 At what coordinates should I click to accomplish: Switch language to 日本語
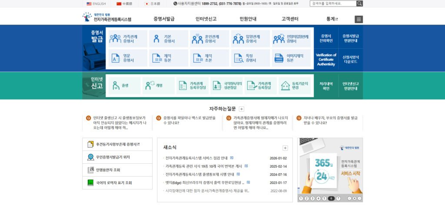coord(152,3)
